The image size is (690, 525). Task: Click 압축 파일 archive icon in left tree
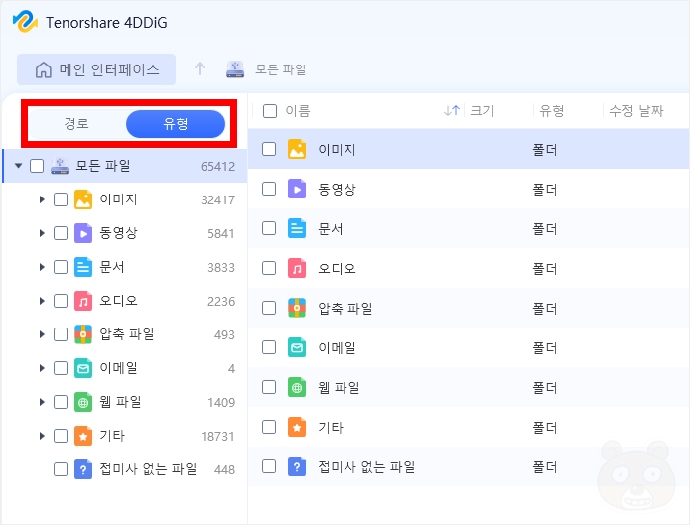(83, 334)
